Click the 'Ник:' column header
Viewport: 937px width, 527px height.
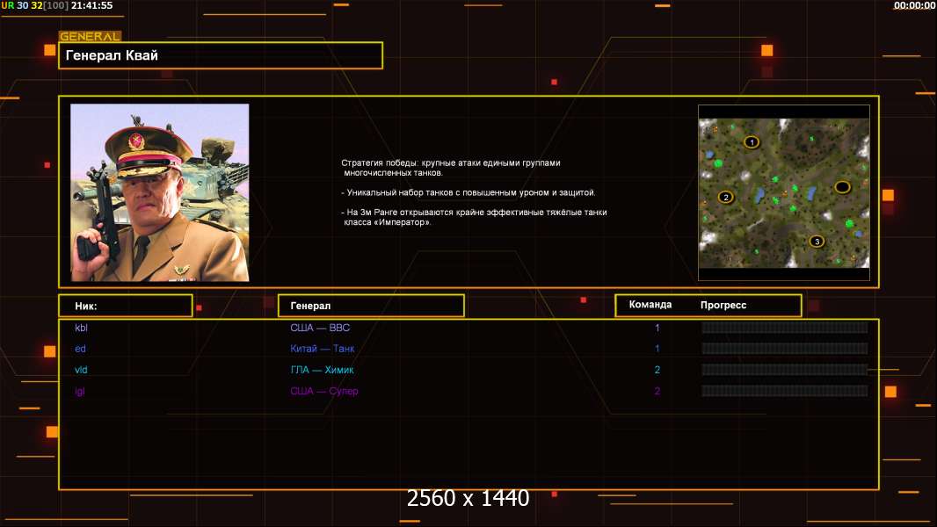click(126, 306)
